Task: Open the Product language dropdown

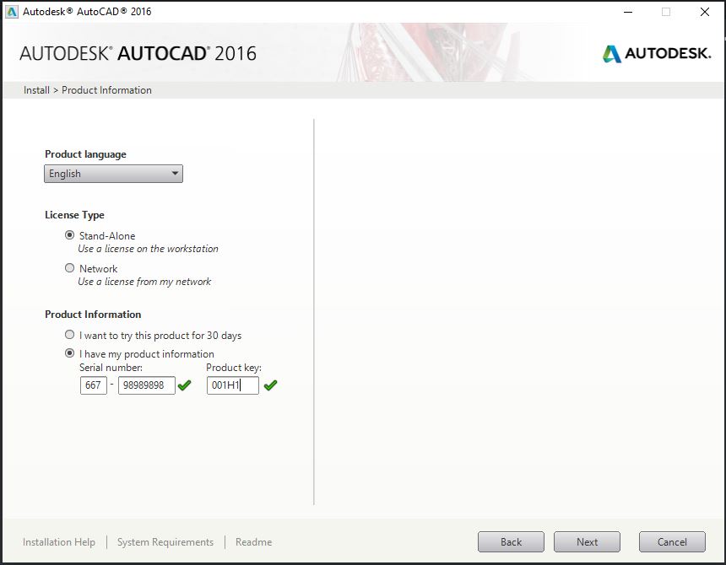Action: (113, 174)
